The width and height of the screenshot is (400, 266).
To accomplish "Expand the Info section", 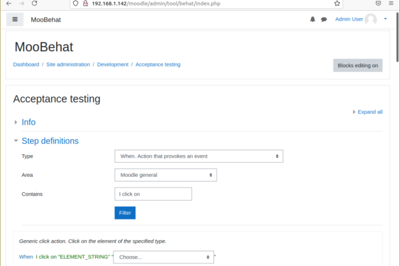I will [x=28, y=122].
